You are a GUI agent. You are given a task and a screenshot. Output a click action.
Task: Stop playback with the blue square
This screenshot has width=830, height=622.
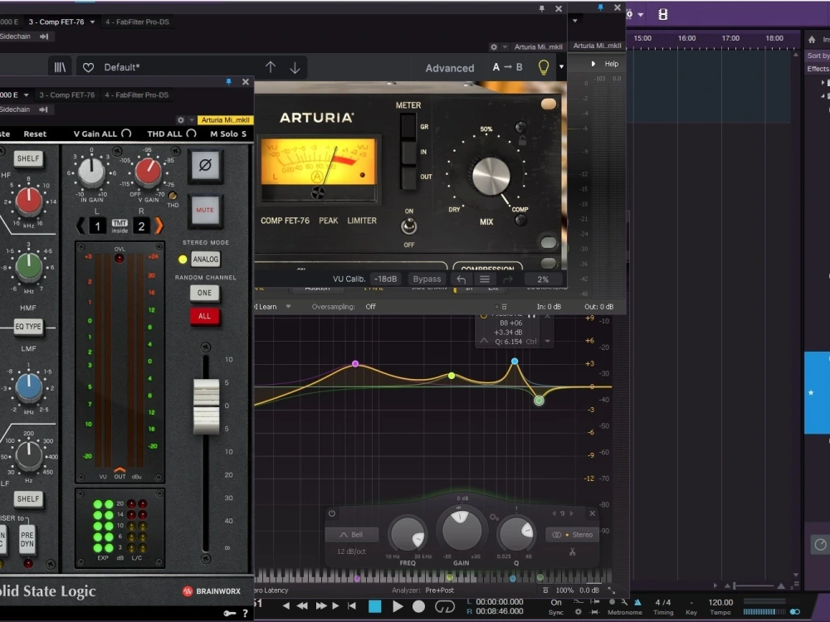[x=375, y=606]
